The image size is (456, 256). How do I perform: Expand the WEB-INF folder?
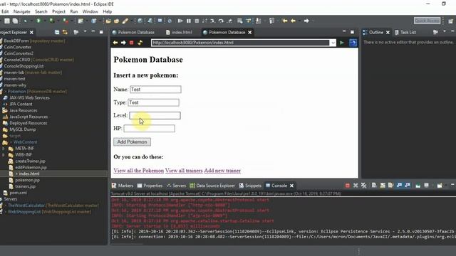pyautogui.click(x=4, y=155)
